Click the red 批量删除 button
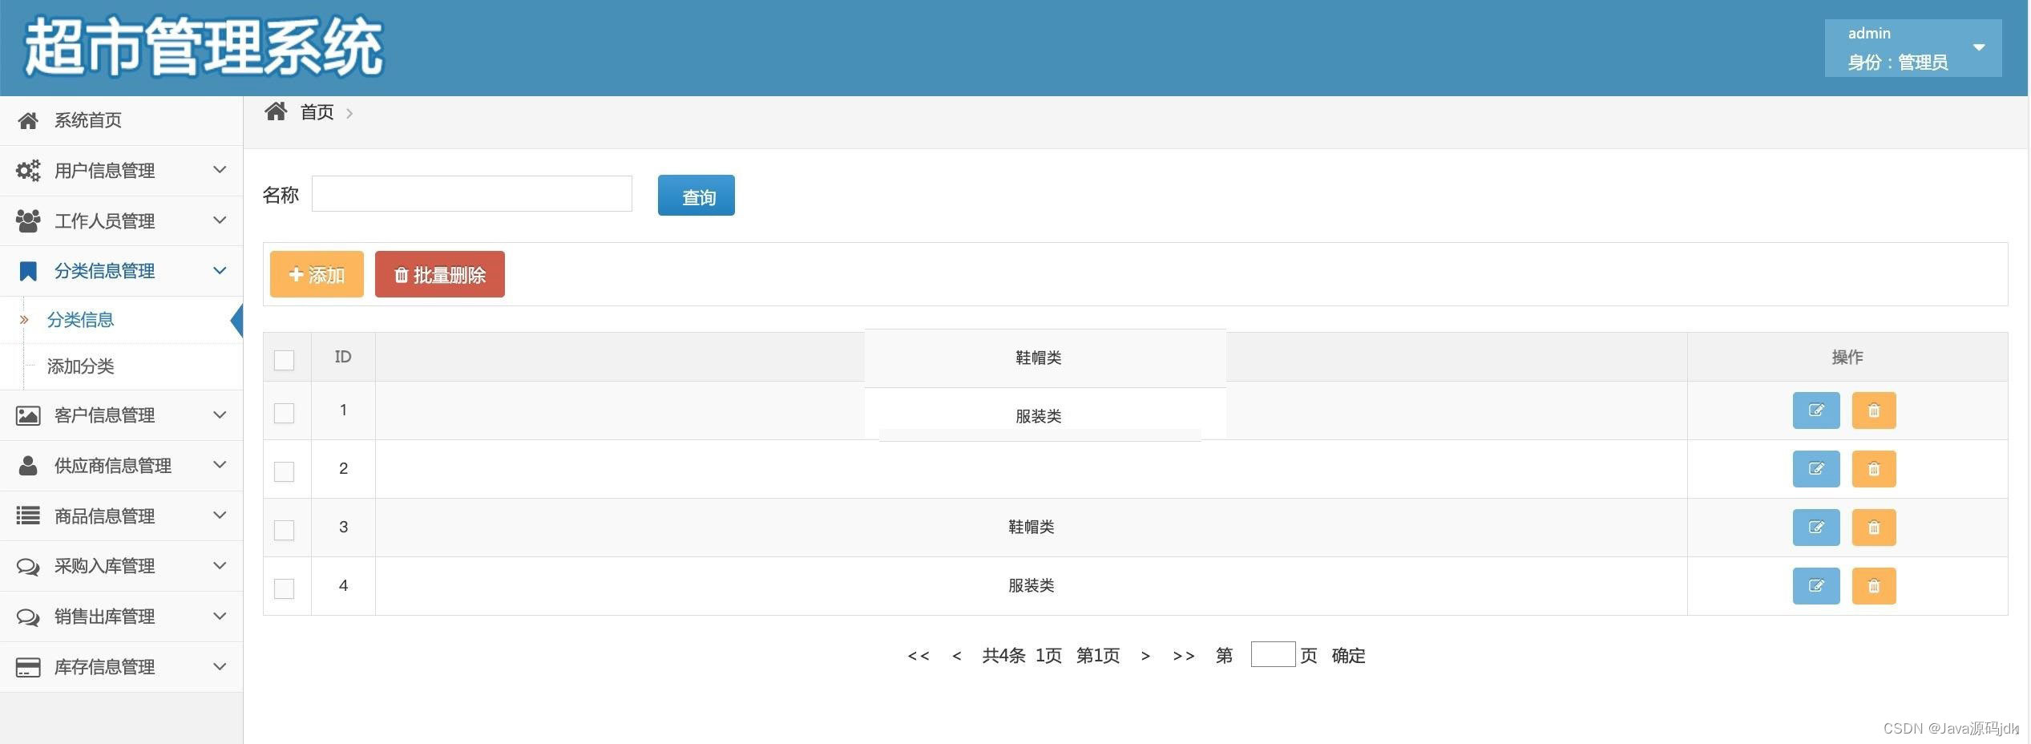Image resolution: width=2031 pixels, height=744 pixels. (440, 274)
